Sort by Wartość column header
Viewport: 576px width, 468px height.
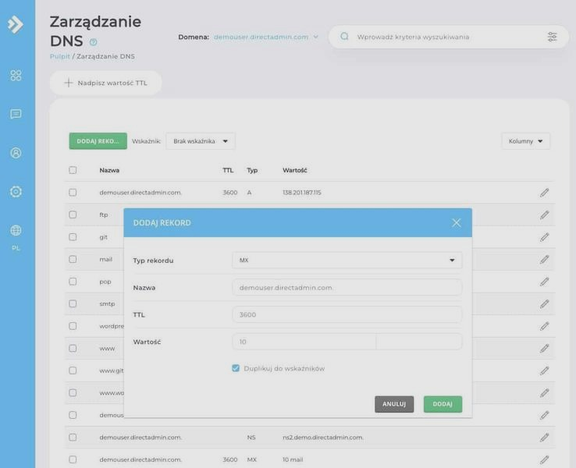[x=294, y=170]
